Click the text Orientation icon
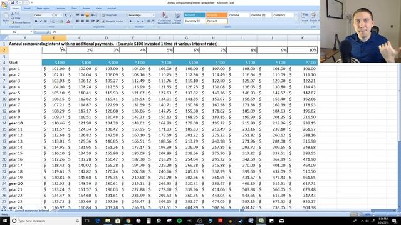This screenshot has width=401, height=225. pos(93,15)
